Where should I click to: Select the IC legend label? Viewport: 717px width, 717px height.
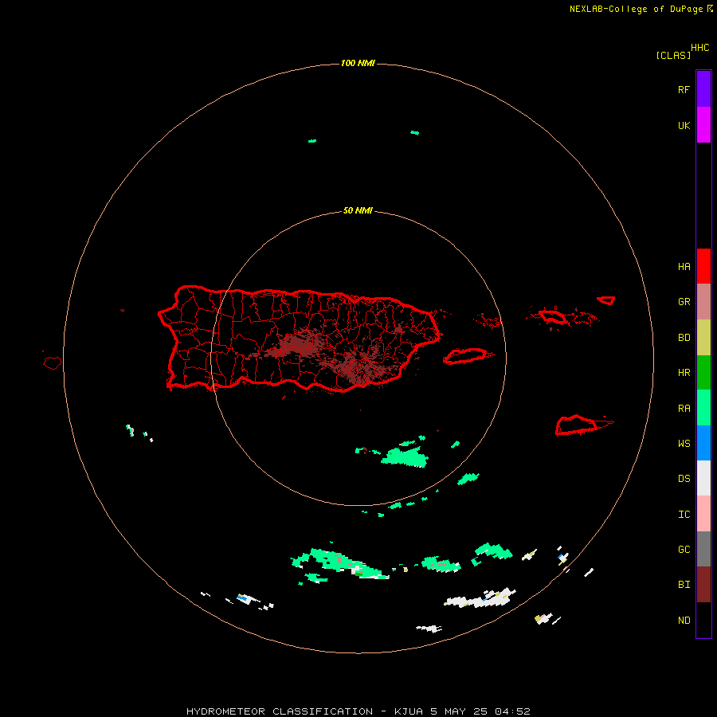point(684,515)
